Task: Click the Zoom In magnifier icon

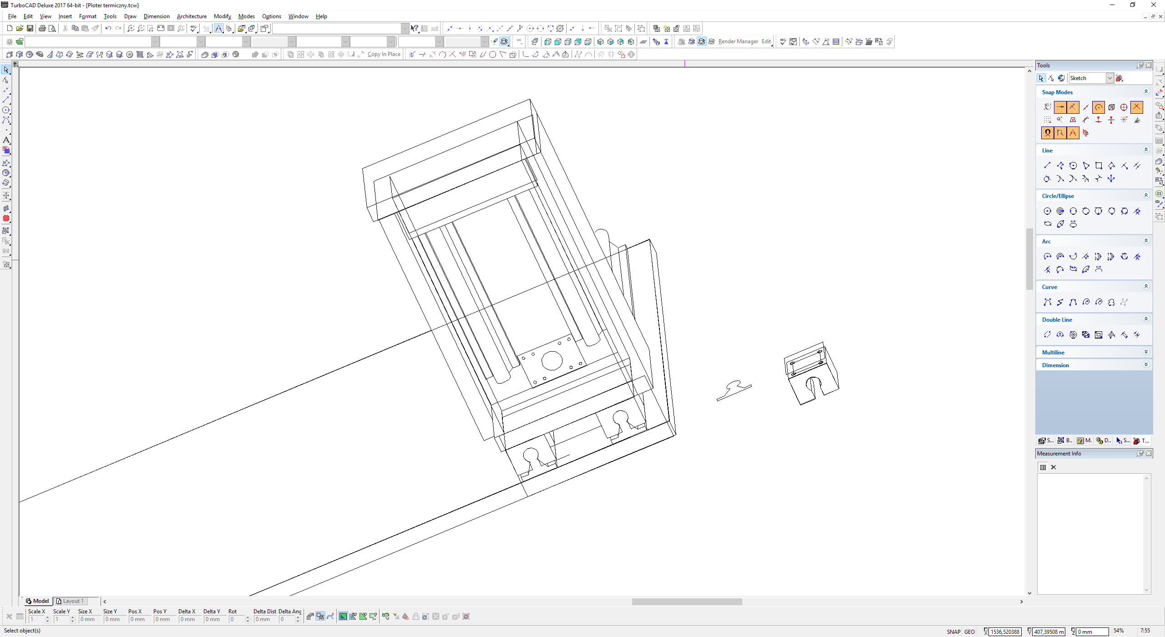Action: [x=131, y=28]
